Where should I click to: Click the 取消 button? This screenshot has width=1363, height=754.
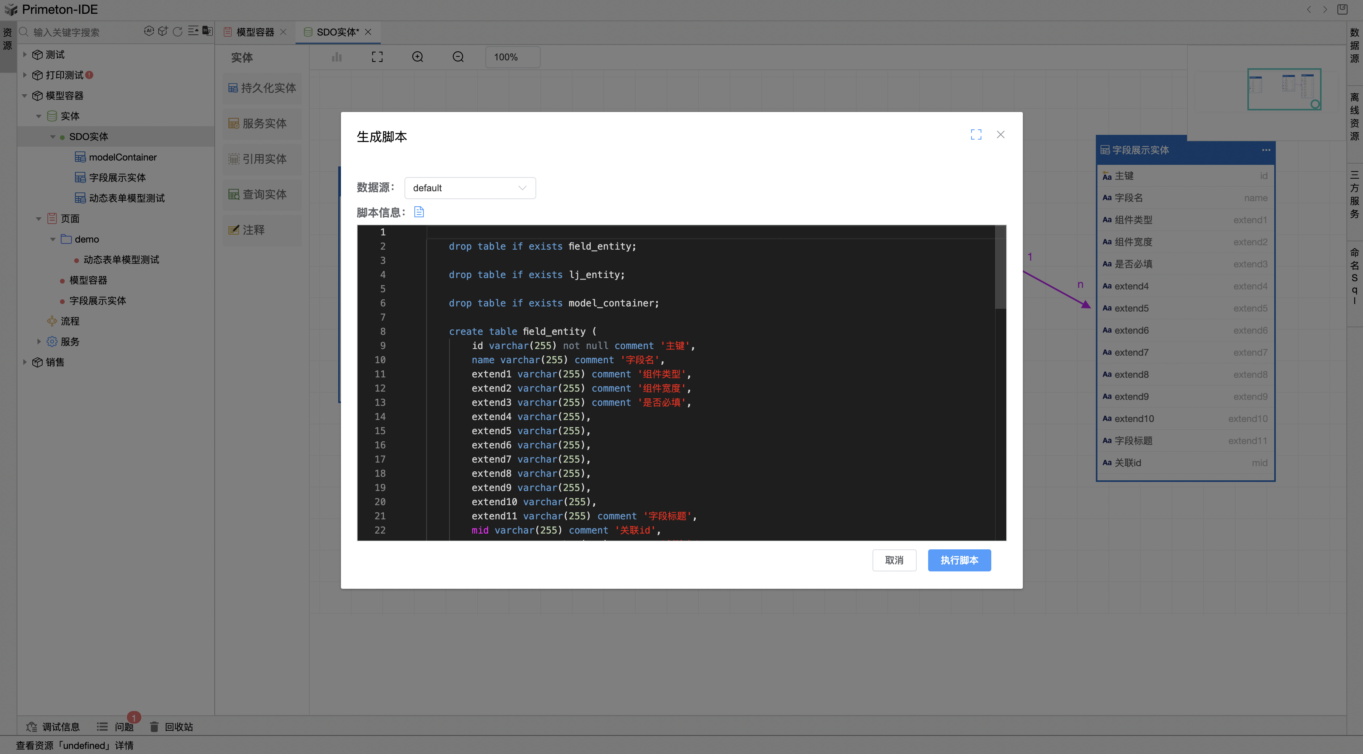point(894,560)
